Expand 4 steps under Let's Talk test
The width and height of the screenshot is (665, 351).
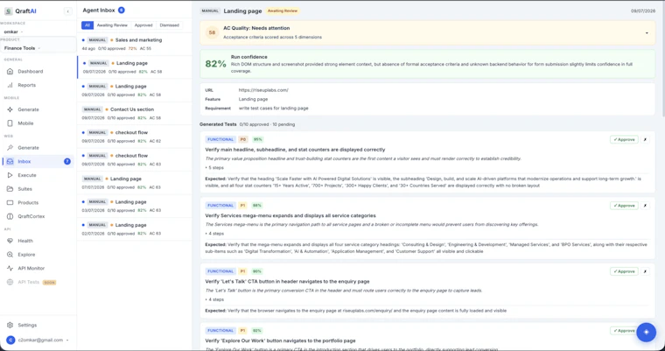click(215, 299)
